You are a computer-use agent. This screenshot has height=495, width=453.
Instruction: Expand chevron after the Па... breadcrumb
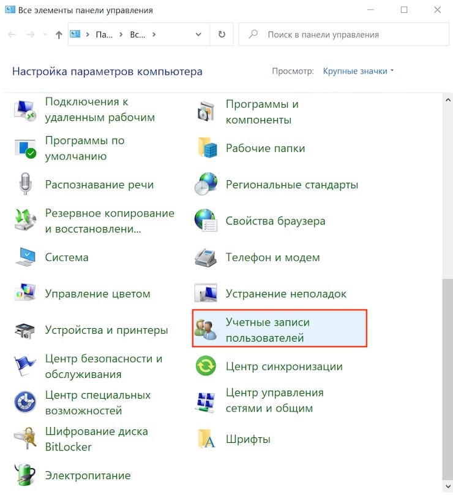121,34
